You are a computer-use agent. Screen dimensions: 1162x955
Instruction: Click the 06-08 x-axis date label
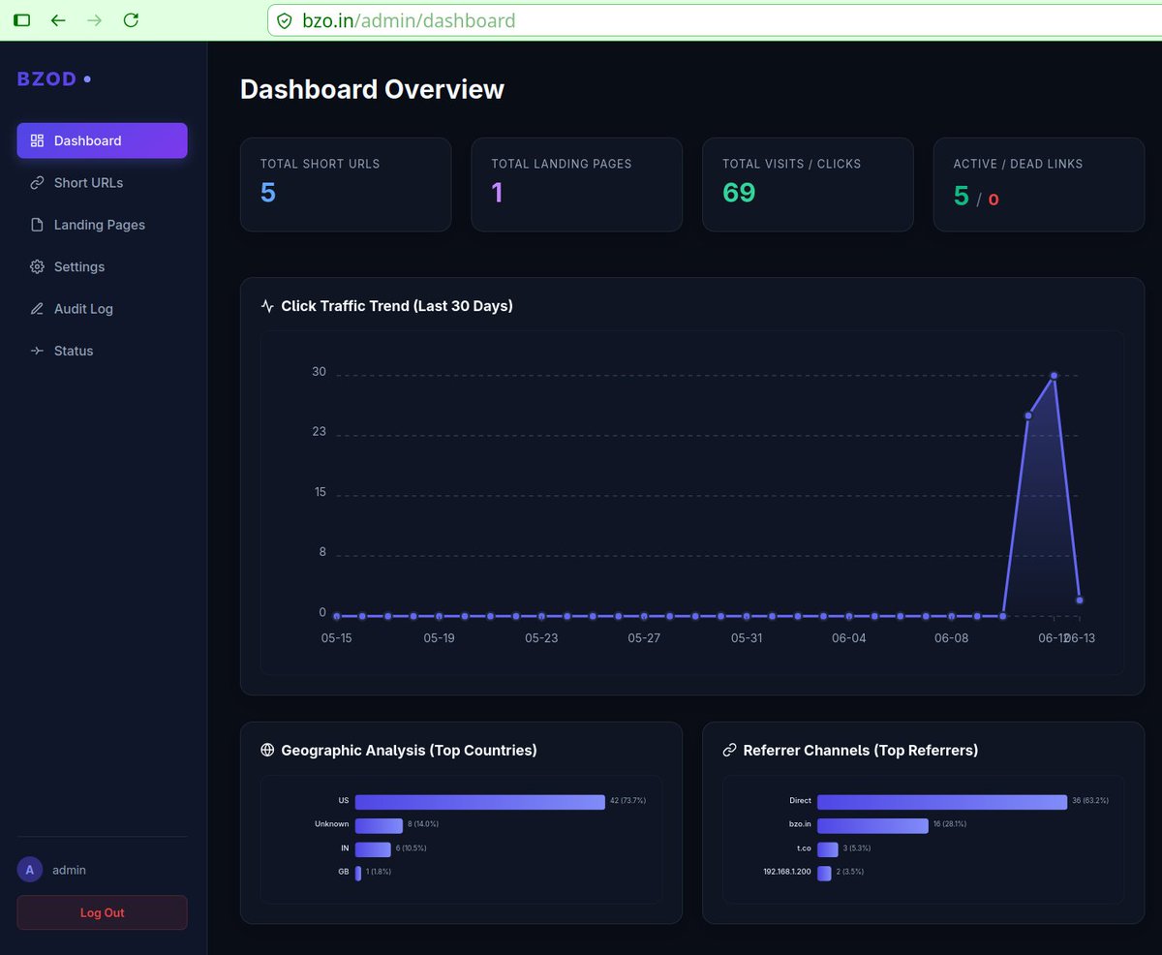[x=952, y=638]
